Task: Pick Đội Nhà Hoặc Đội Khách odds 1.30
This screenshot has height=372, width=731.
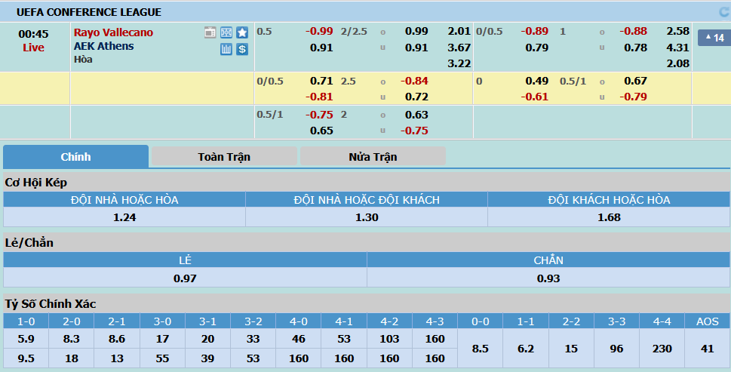Action: tap(367, 217)
